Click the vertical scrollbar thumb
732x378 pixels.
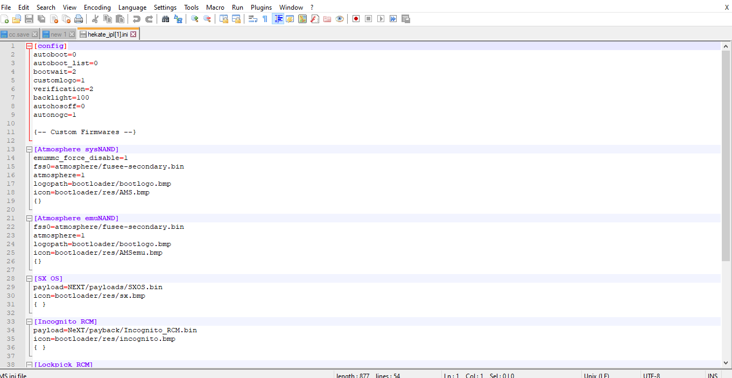727,156
